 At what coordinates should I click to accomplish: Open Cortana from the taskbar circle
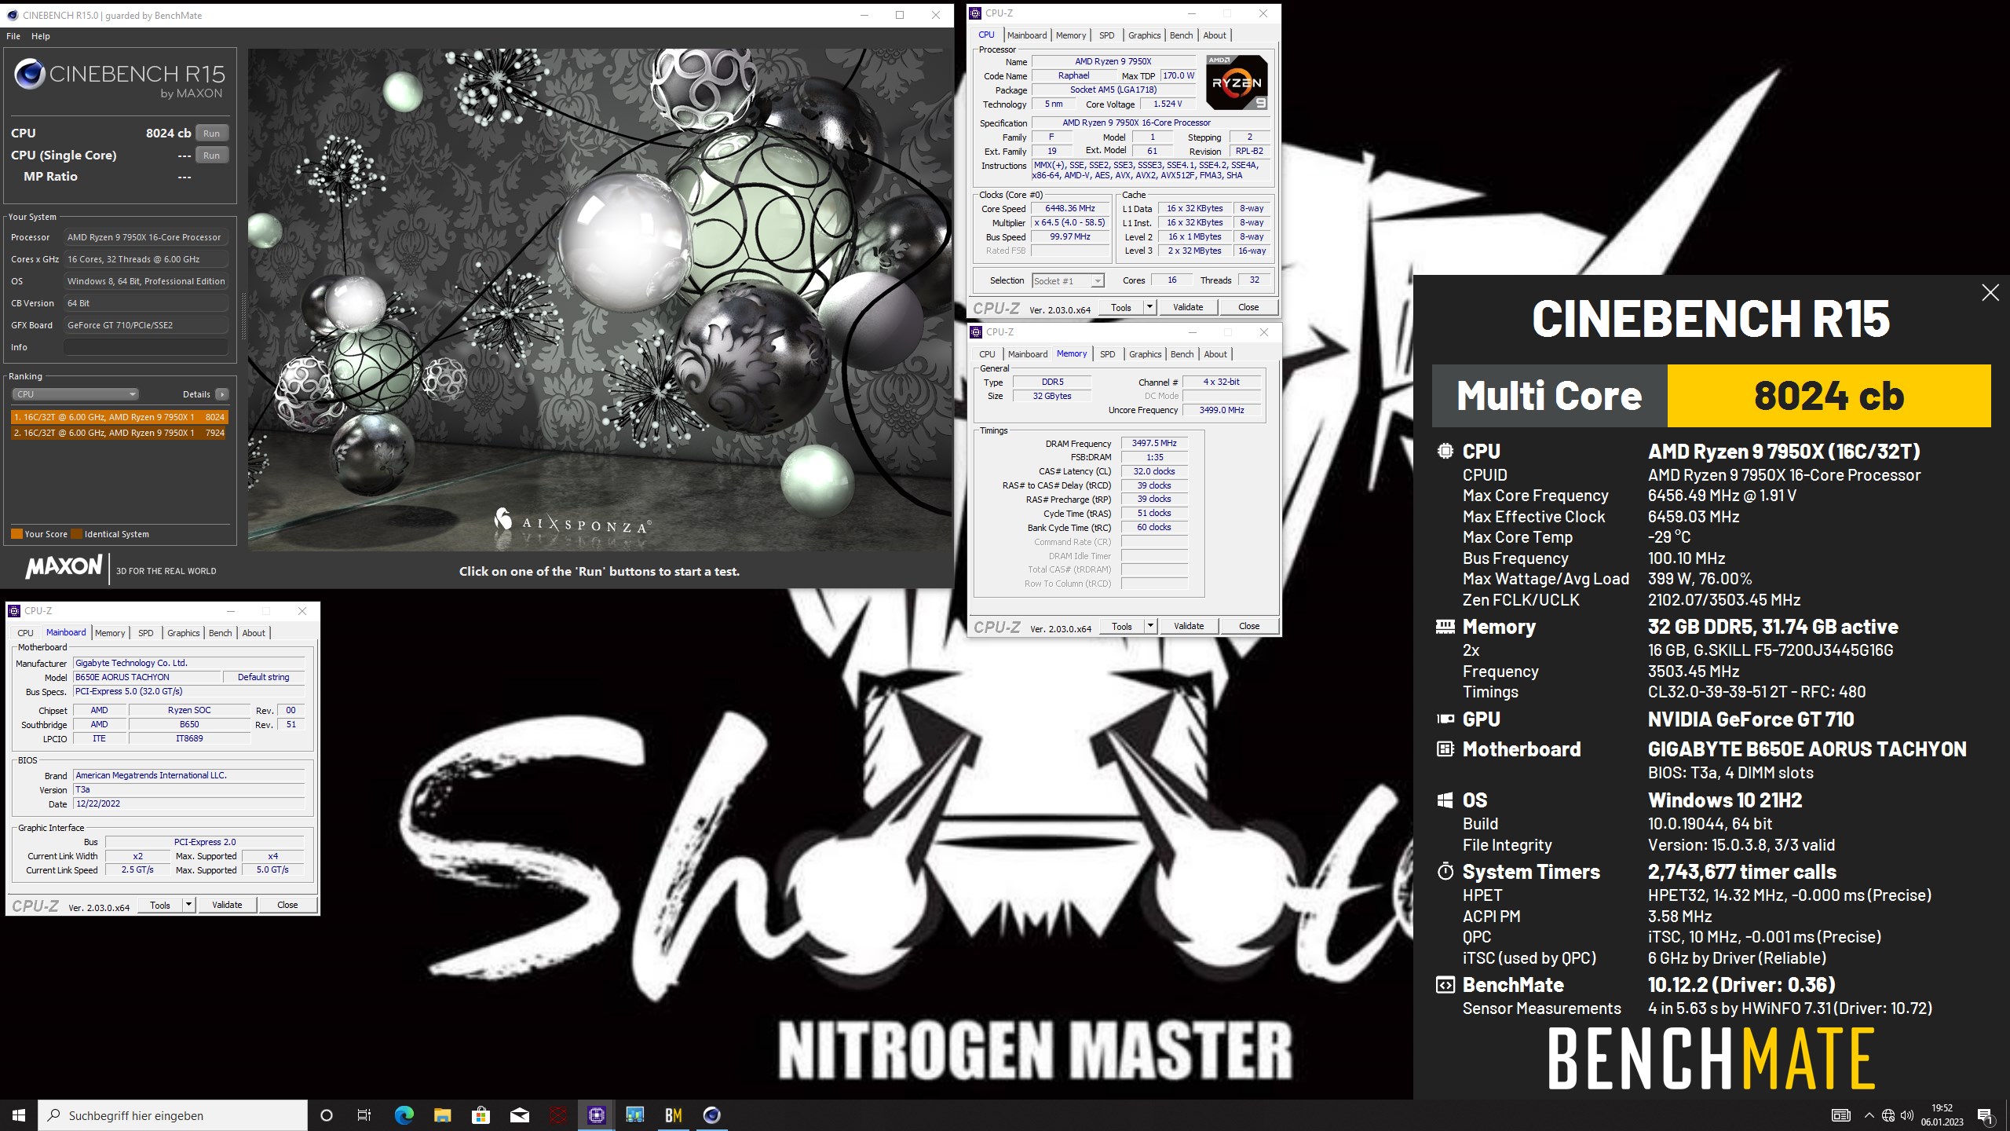(327, 1115)
